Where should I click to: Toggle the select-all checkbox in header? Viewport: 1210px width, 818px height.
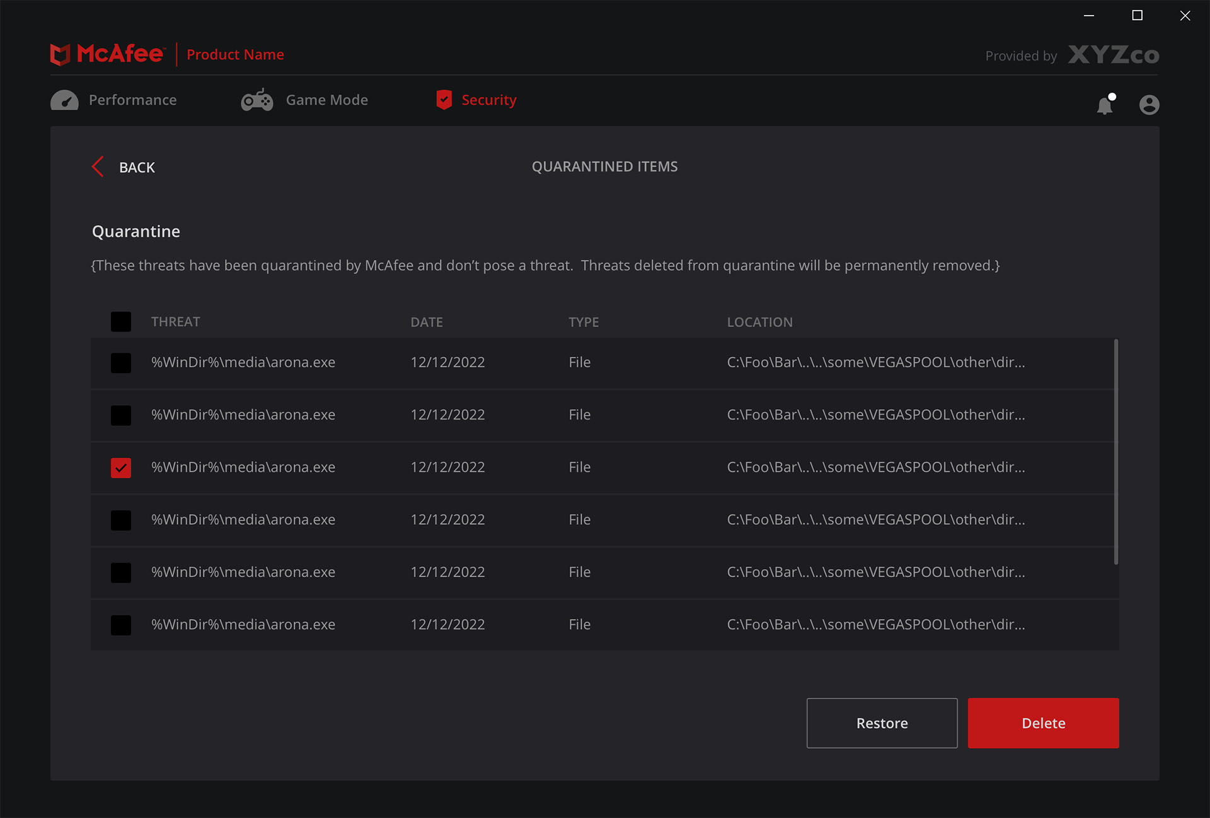tap(121, 322)
